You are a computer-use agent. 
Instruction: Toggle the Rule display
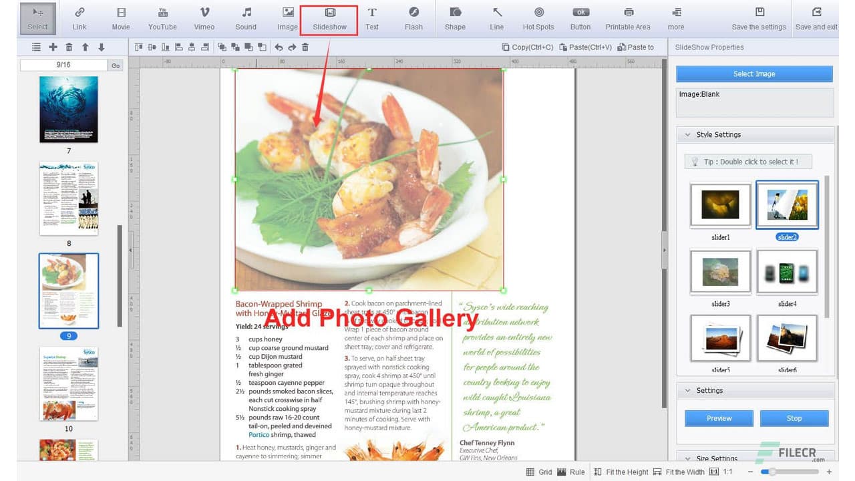574,472
